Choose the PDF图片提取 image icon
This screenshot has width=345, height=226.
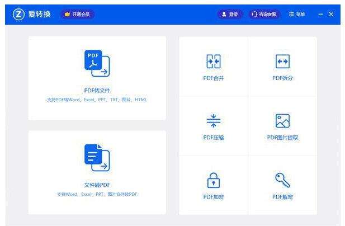pyautogui.click(x=282, y=121)
